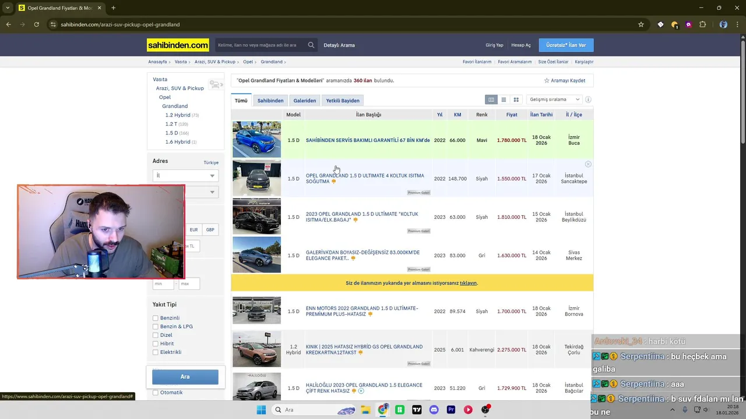Select the 1.6 Hybrid model filter
Screen dimensions: 746x419
[x=178, y=142]
